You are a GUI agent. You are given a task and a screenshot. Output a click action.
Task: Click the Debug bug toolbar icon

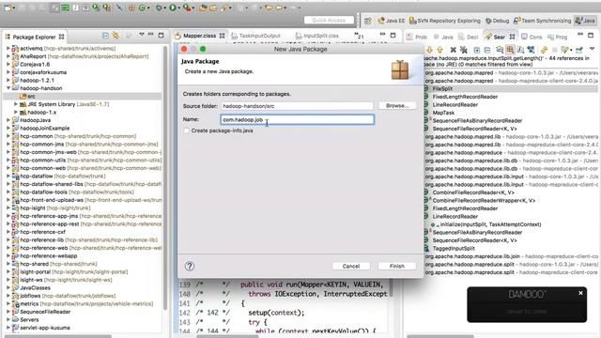pos(159,8)
